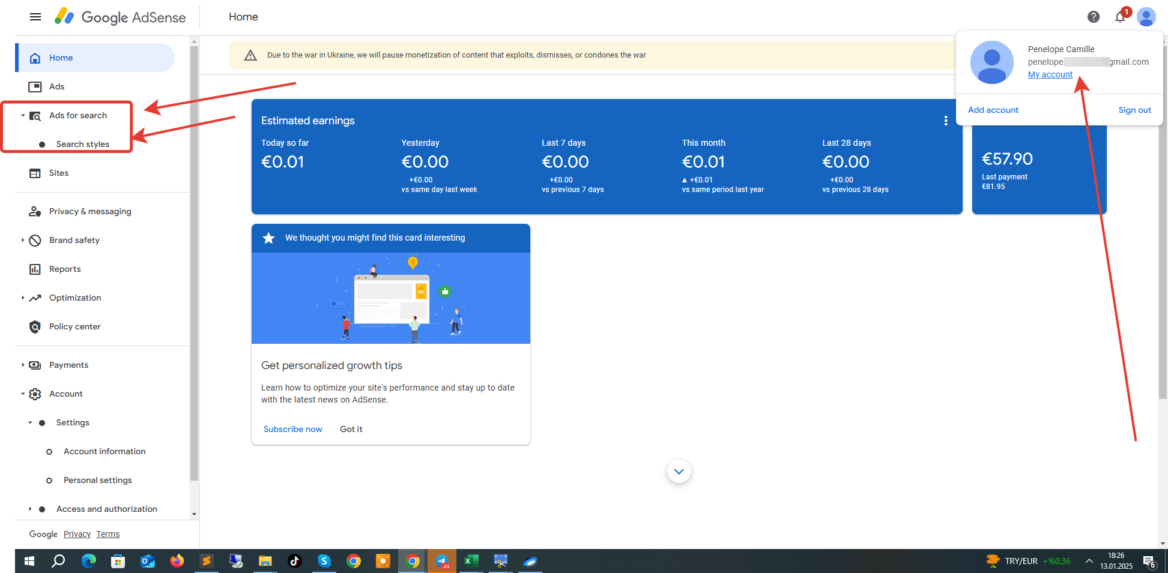
Task: Click the Ads icon in the sidebar
Action: [x=35, y=86]
